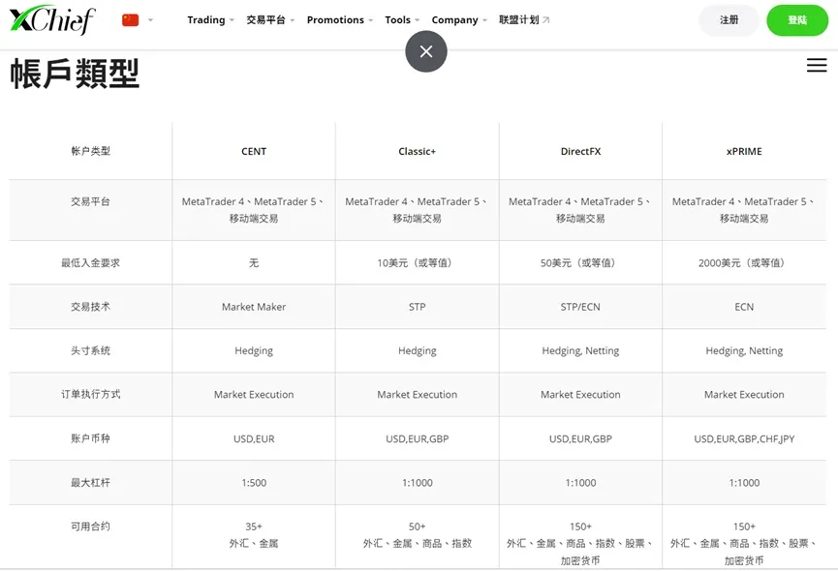Select the Classic+ column header
This screenshot has height=571, width=838.
point(418,152)
